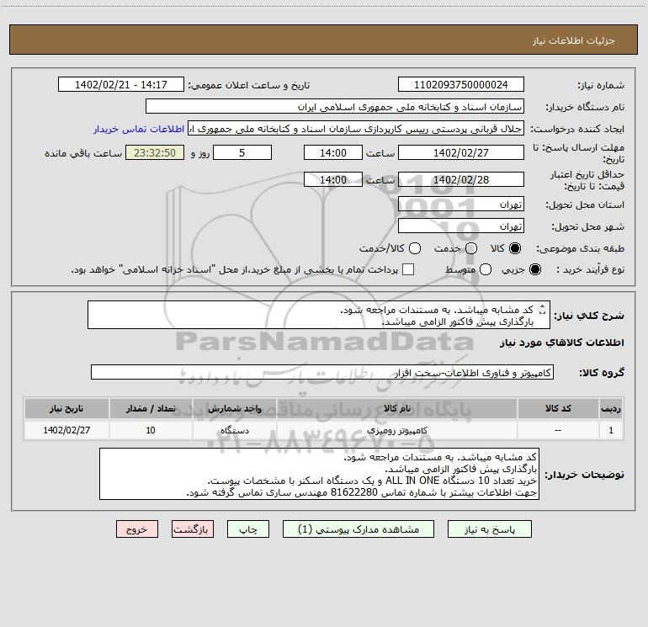The height and width of the screenshot is (627, 648).
Task: Click the شرح کلی نیاز box scroll arrows
Action: (543, 309)
